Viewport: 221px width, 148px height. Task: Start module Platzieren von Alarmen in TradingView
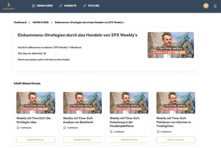[x=175, y=140]
